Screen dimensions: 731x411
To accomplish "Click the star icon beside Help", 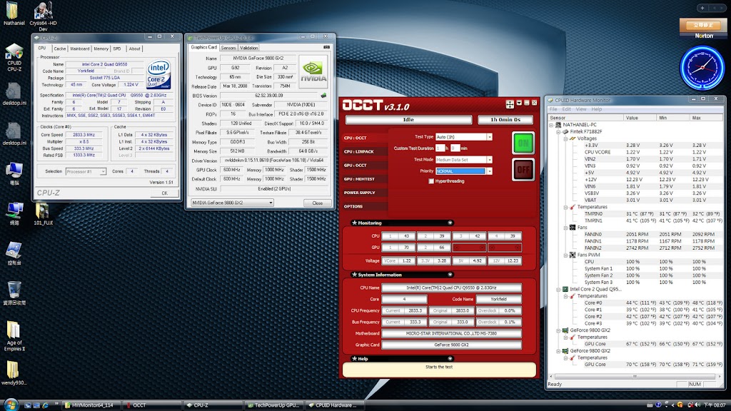I will pos(354,358).
